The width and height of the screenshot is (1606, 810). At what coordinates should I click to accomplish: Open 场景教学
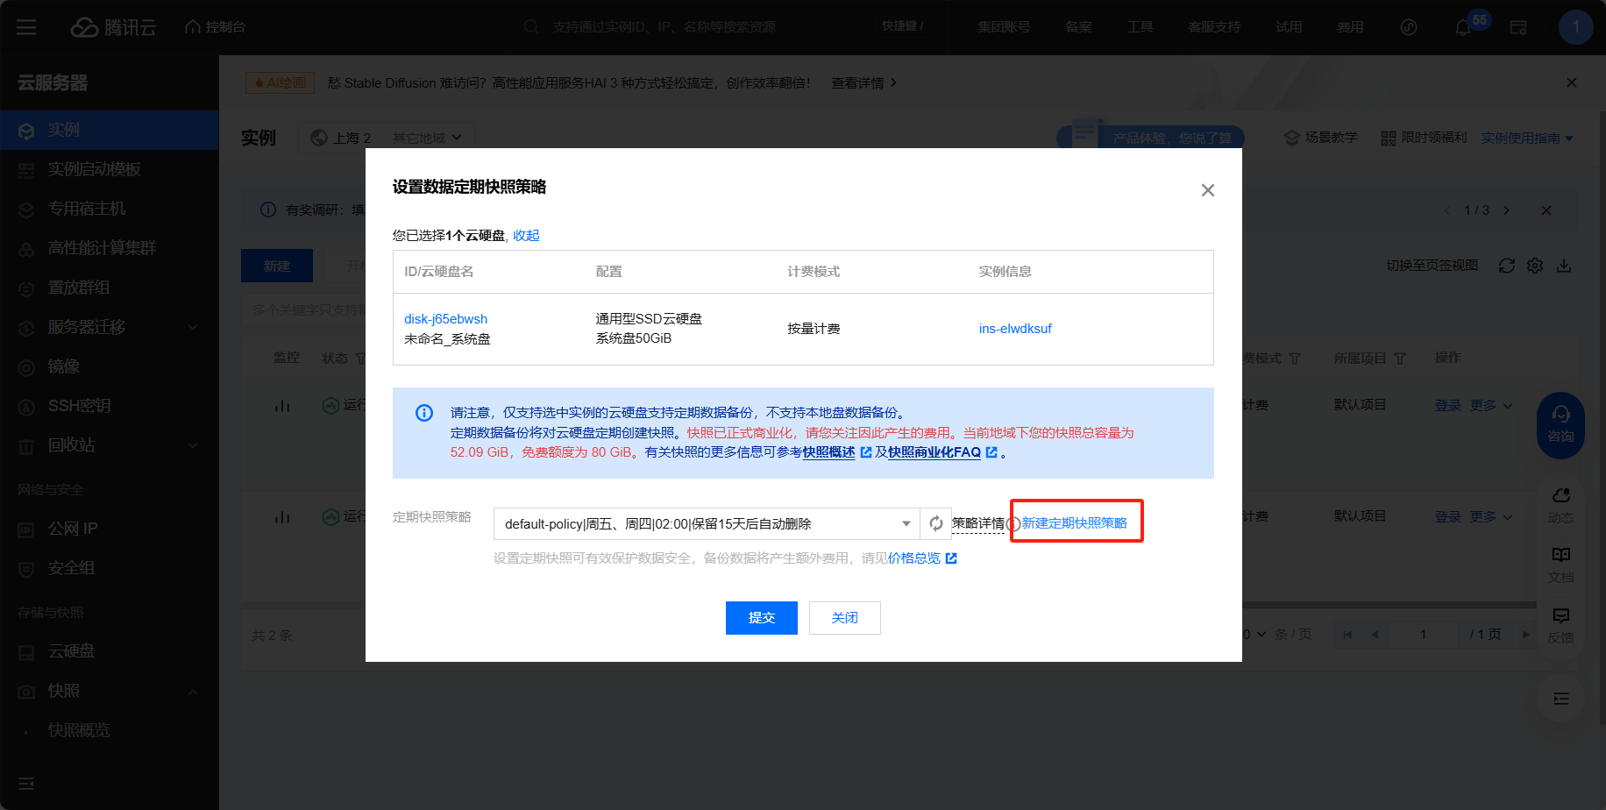(1321, 138)
